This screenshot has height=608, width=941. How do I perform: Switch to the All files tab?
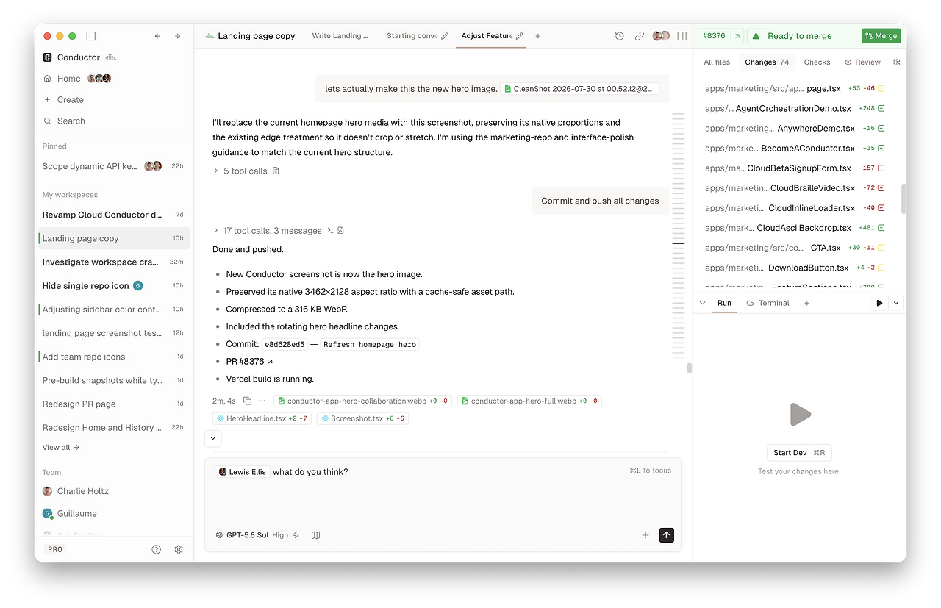(718, 62)
